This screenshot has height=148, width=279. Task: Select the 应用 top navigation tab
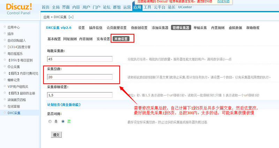pyautogui.click(x=137, y=7)
